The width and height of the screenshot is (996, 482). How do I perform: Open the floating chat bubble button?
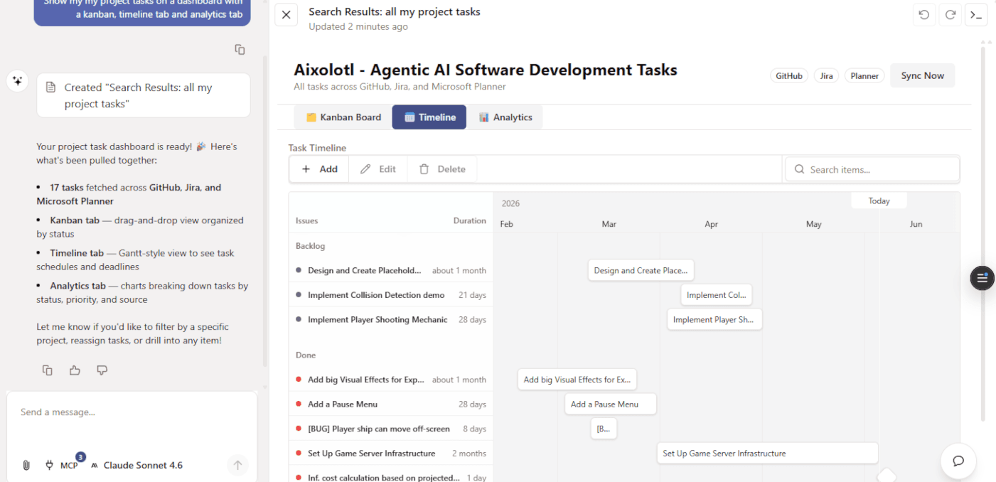click(958, 461)
